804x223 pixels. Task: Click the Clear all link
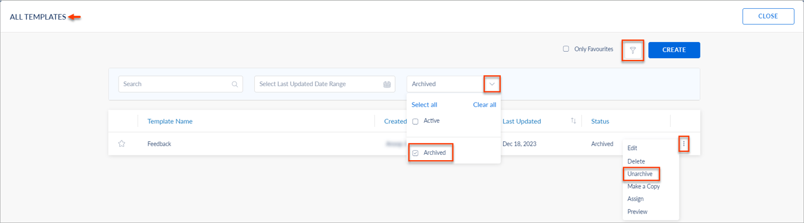tap(484, 105)
